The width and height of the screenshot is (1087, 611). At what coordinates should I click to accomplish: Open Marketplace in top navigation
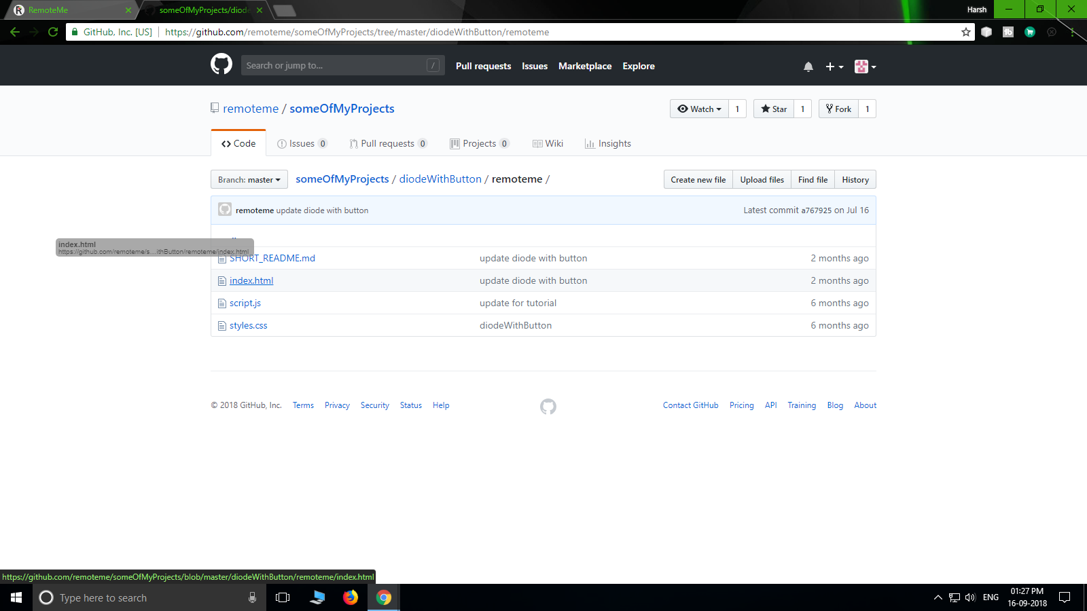585,66
